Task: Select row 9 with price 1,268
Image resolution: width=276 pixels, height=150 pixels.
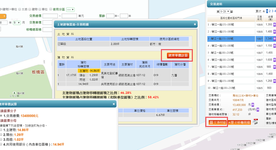Action: 242,81
